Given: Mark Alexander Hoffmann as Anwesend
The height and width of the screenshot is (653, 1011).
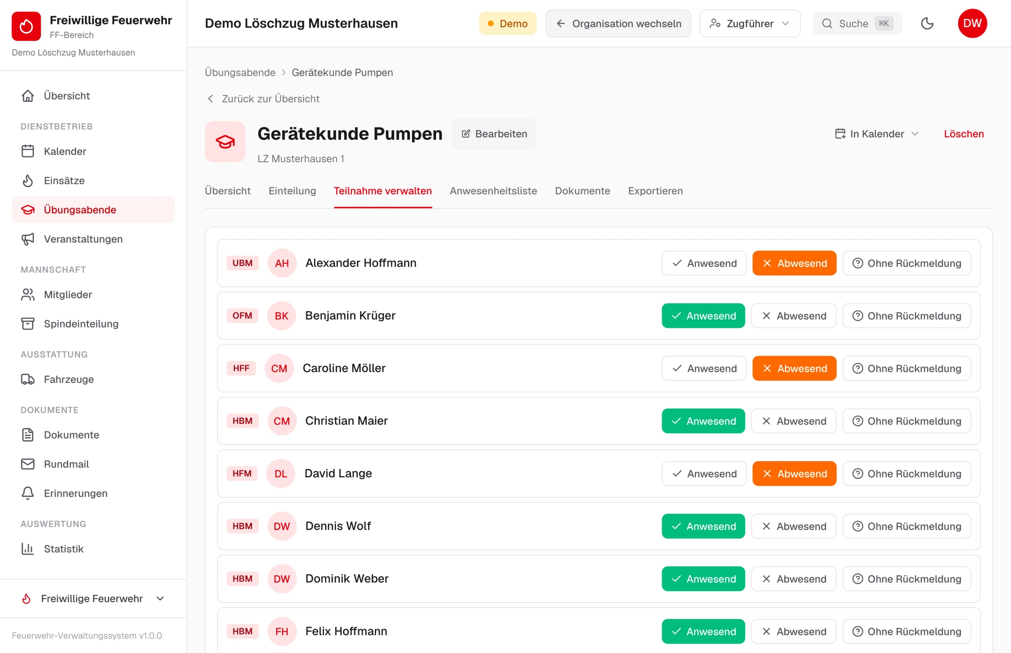Looking at the screenshot, I should (x=704, y=263).
